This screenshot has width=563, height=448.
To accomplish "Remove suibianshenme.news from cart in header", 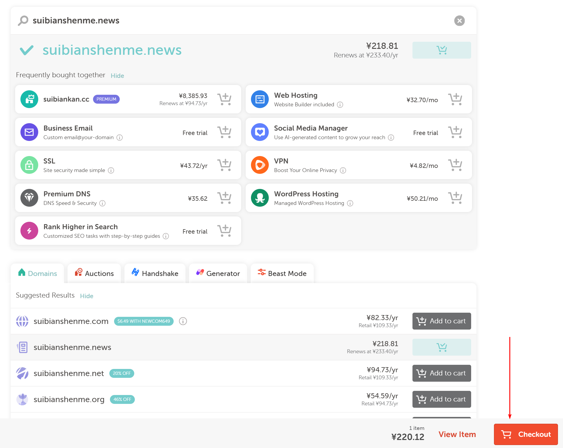I will [442, 50].
